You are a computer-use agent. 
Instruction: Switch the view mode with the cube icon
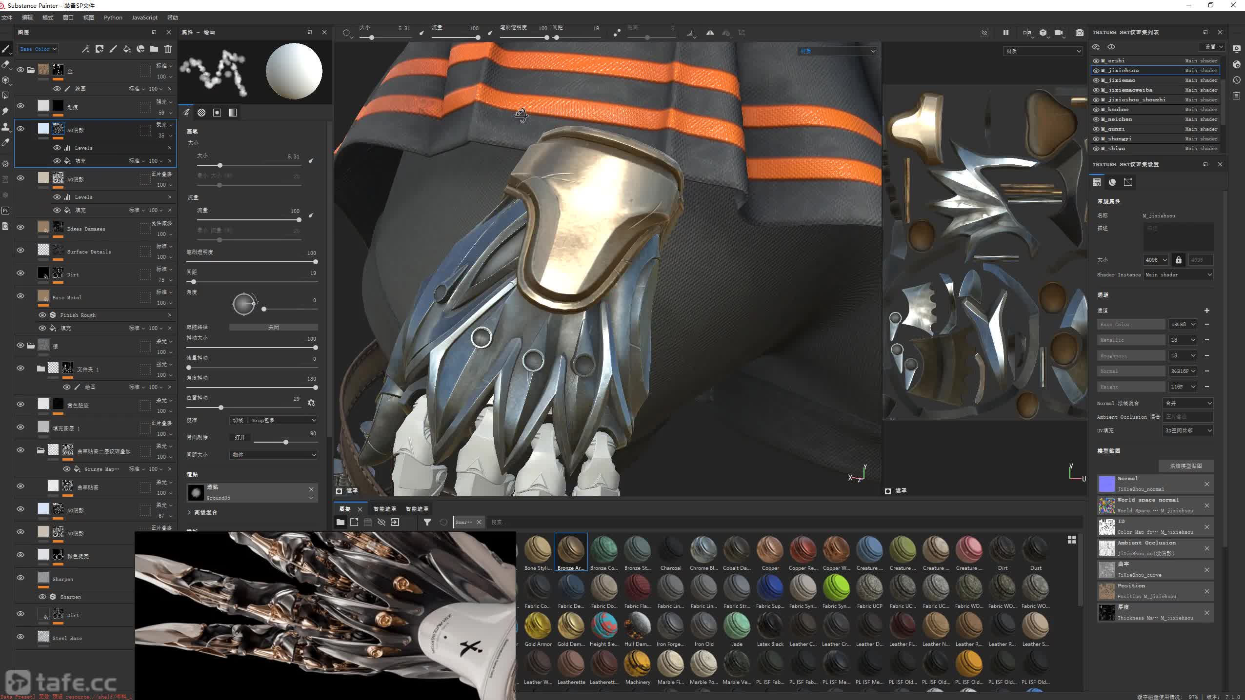click(1043, 33)
